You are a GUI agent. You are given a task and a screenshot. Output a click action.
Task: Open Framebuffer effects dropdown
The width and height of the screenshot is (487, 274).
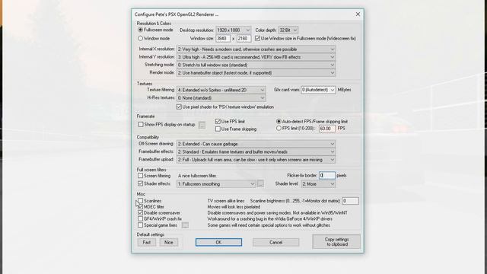click(x=256, y=152)
